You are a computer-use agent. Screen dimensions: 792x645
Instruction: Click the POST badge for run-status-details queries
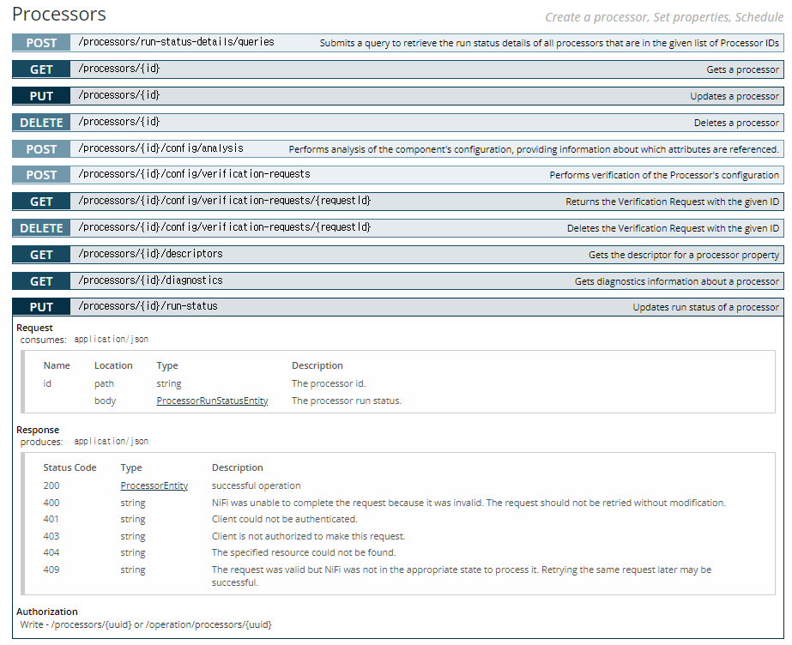[41, 43]
